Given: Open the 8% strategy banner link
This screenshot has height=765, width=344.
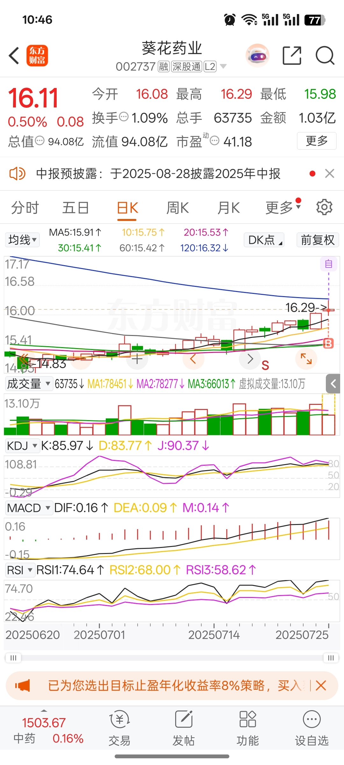Looking at the screenshot, I should tap(175, 685).
